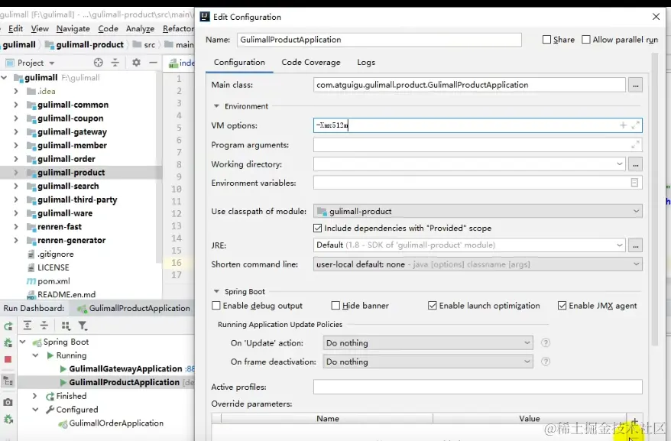Collapse the Environment section
This screenshot has width=671, height=441.
(x=216, y=105)
